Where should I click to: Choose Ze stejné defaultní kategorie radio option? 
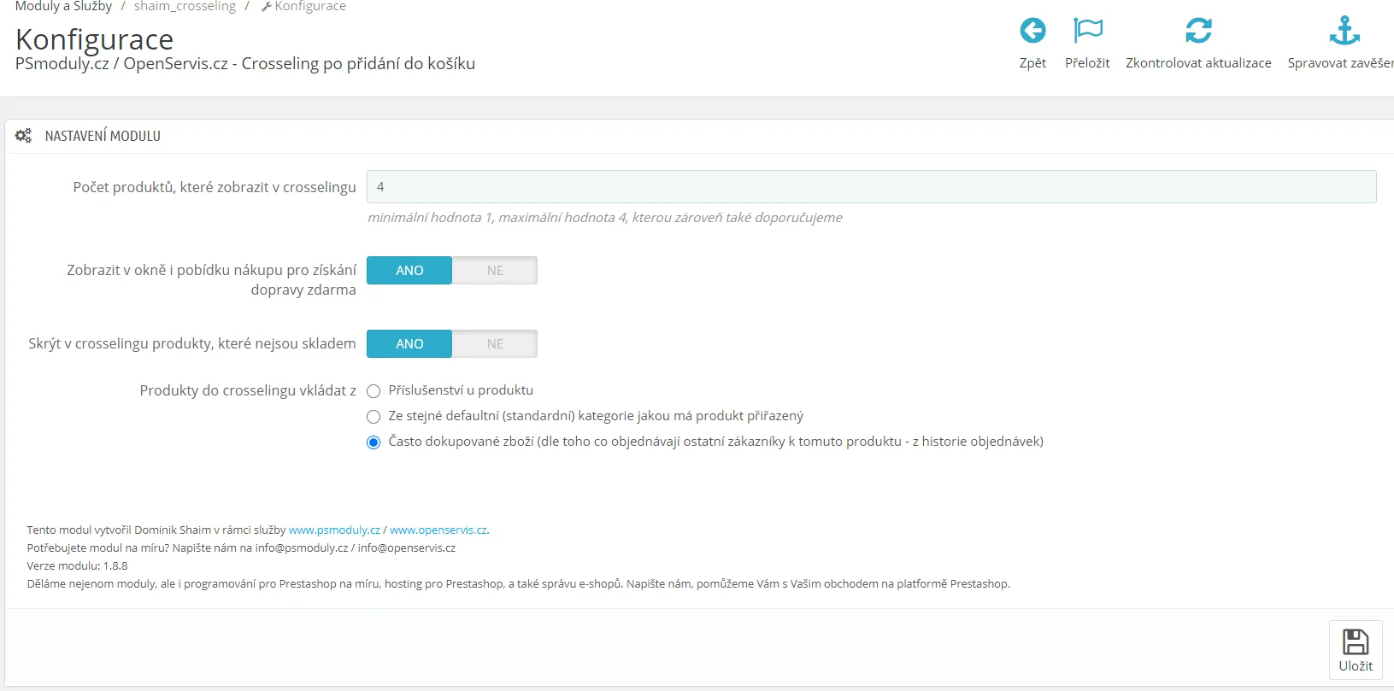373,417
